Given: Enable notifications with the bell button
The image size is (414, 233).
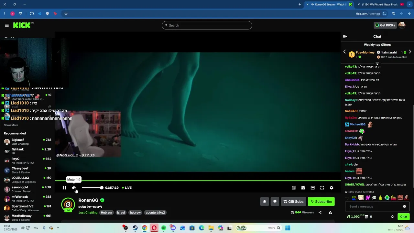Looking at the screenshot, I should (265, 202).
